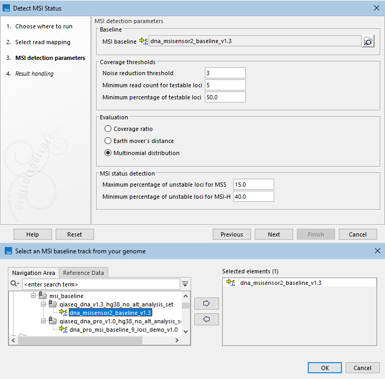Image resolution: width=385 pixels, height=379 pixels.
Task: Close the Detect MSI Status window
Action: coord(376,8)
